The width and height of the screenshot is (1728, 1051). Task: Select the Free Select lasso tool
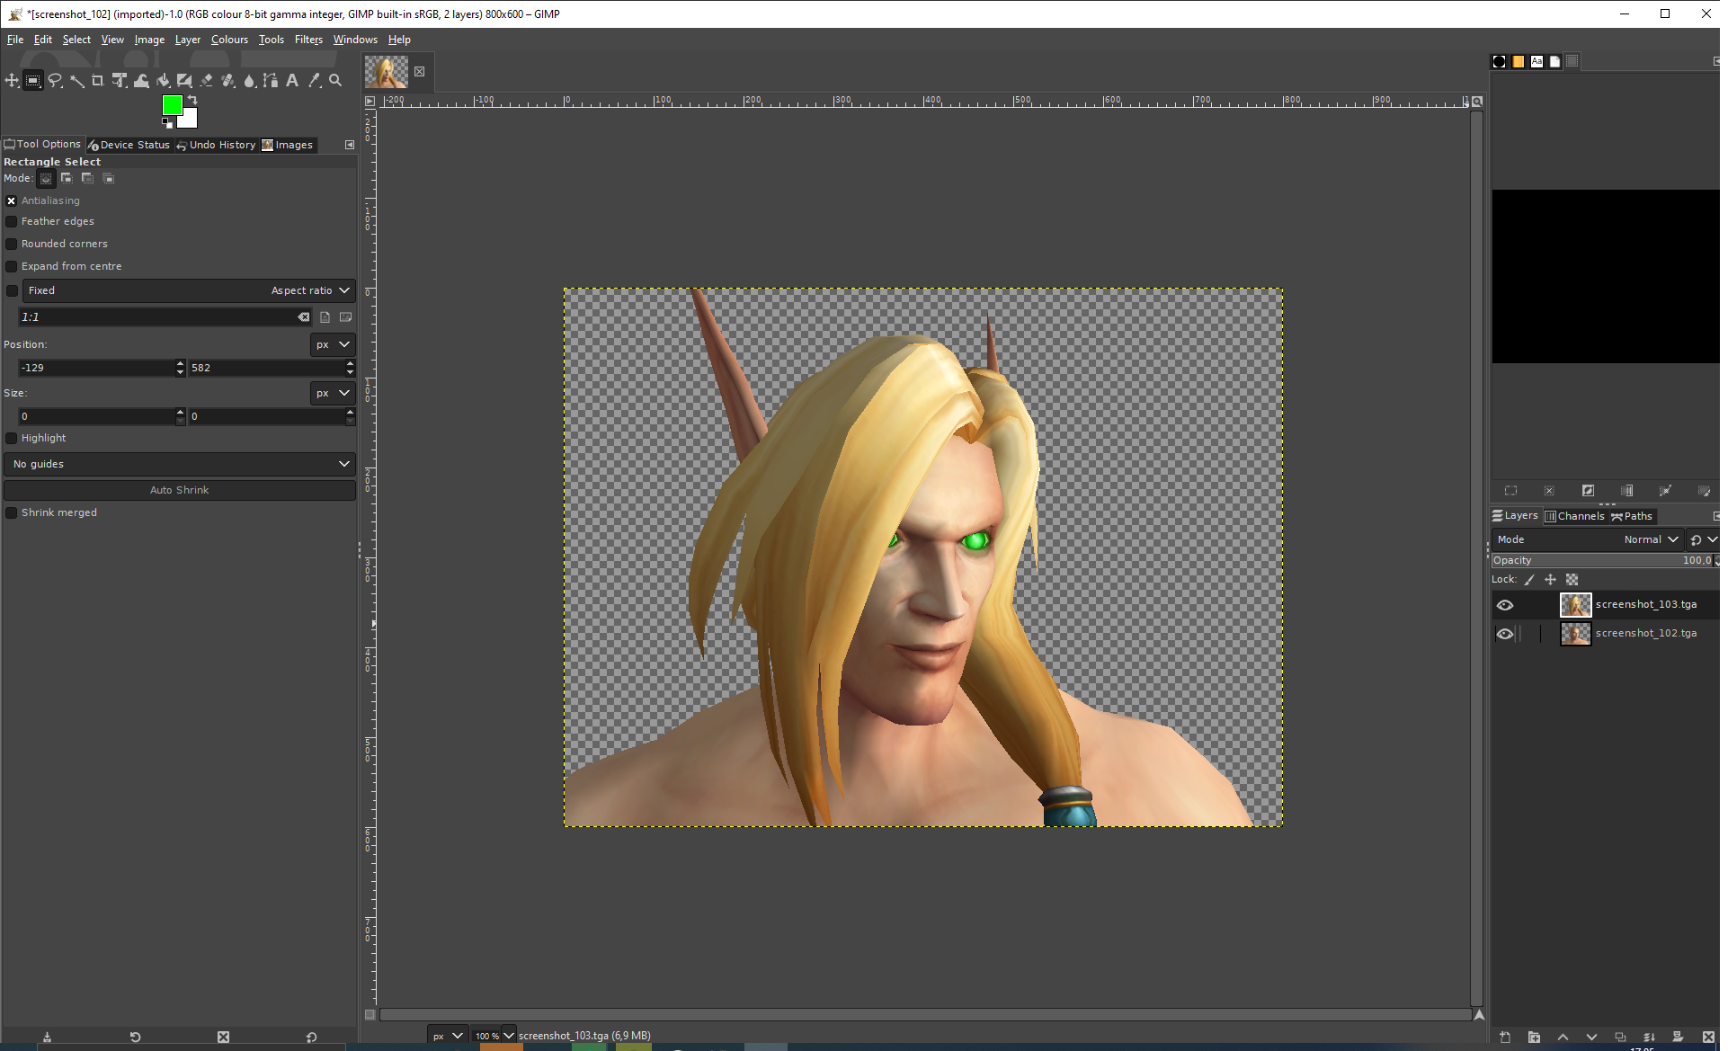55,81
